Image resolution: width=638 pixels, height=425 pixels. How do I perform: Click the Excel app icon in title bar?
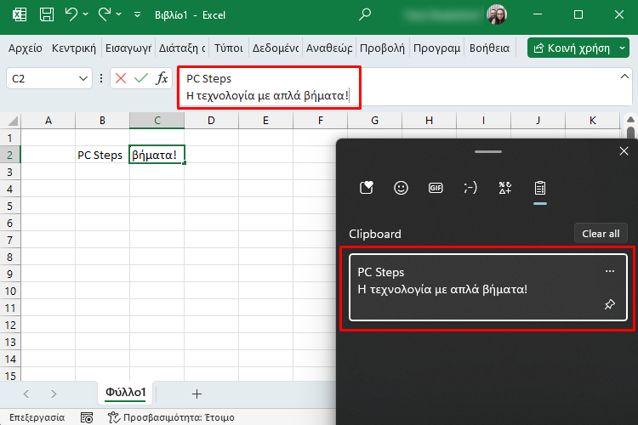coord(19,15)
